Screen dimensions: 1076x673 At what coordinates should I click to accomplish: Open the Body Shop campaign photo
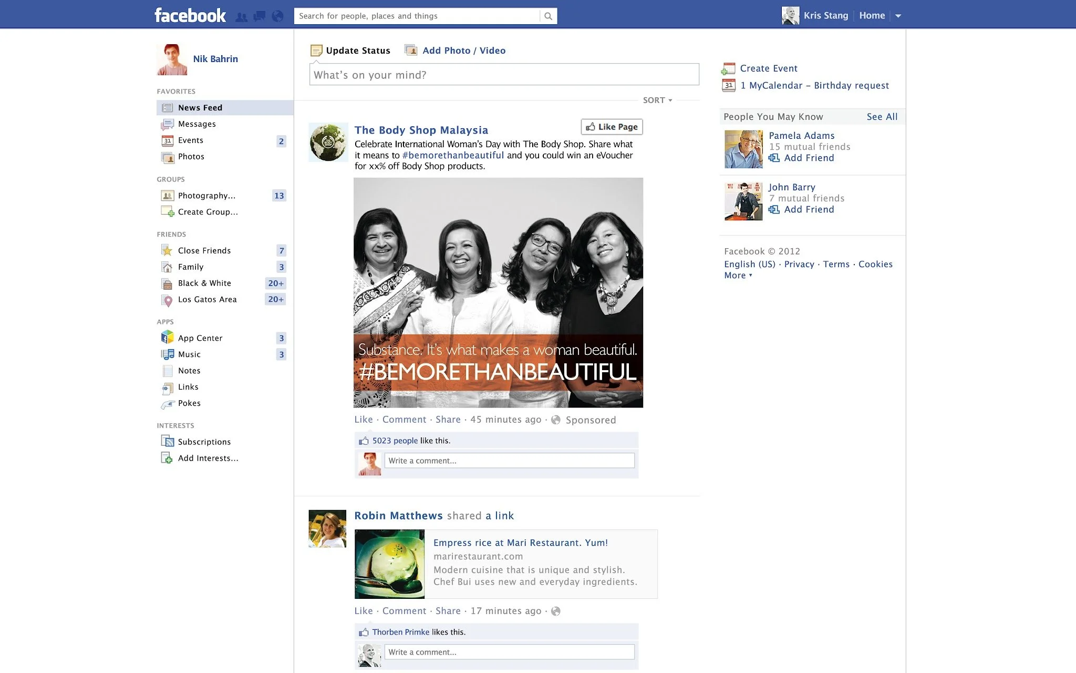click(498, 292)
